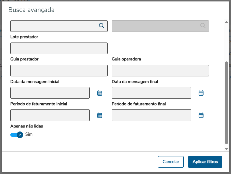Open calendar for Período de faturamento final
Image resolution: width=231 pixels, height=174 pixels.
[201, 115]
